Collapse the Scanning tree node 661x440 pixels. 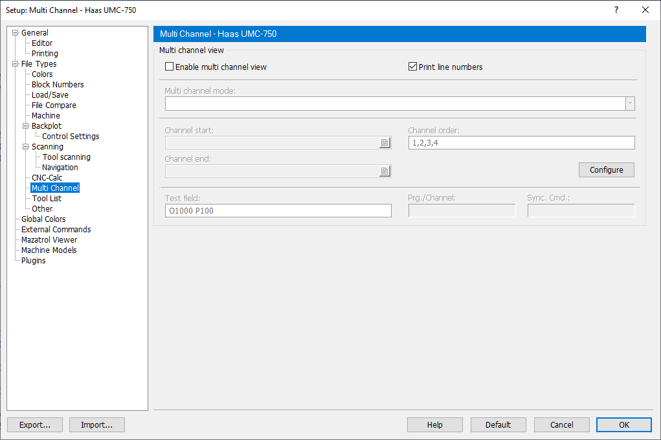click(26, 147)
